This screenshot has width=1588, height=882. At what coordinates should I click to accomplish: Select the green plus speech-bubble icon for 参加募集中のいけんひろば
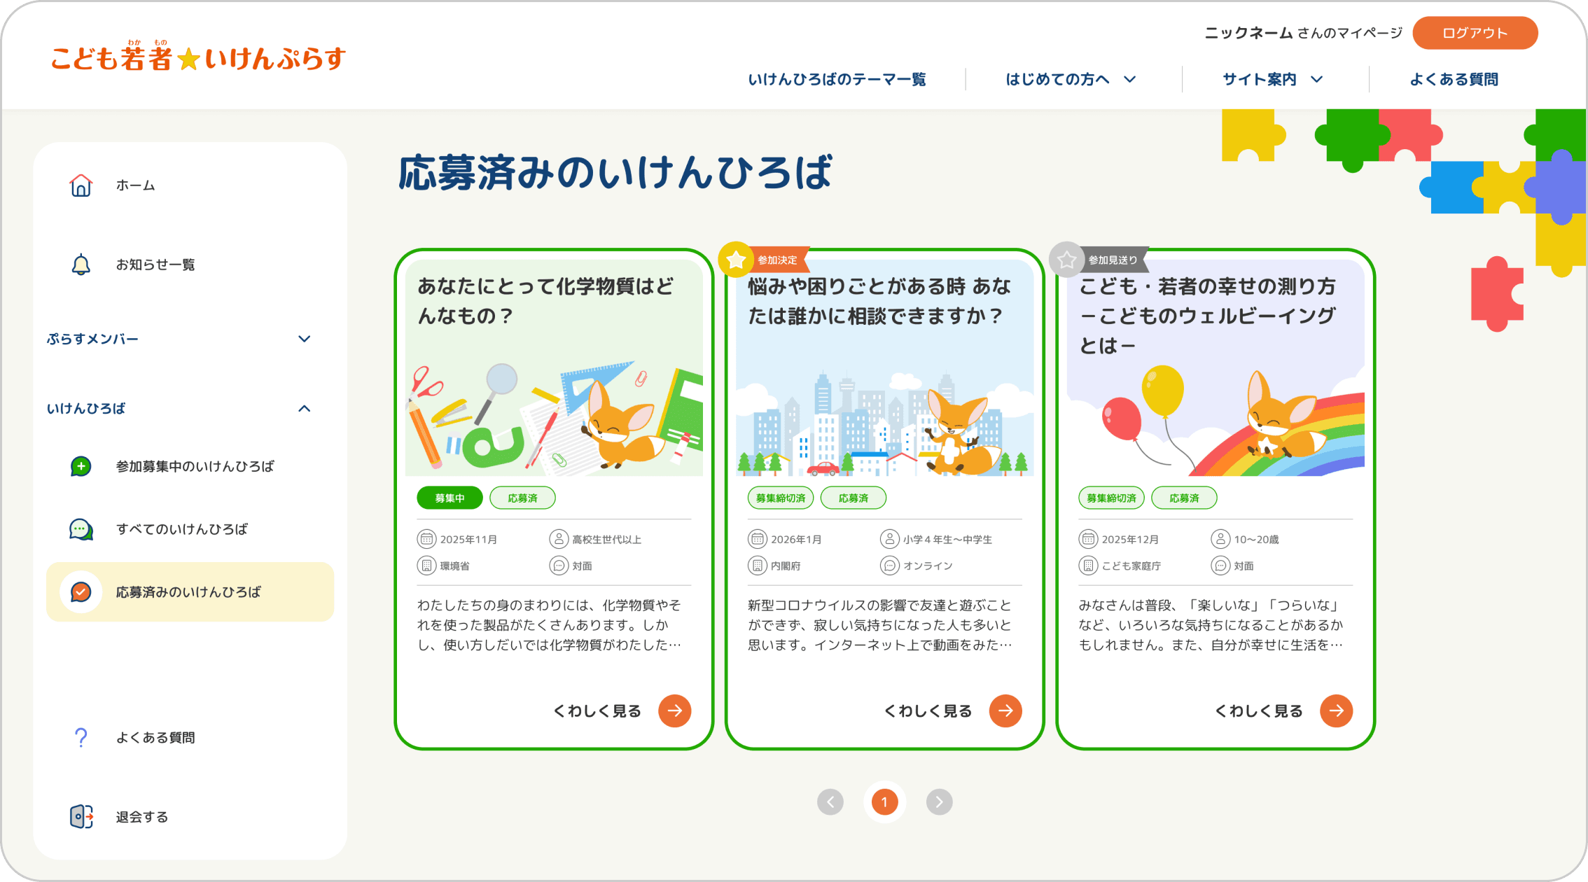click(x=81, y=465)
